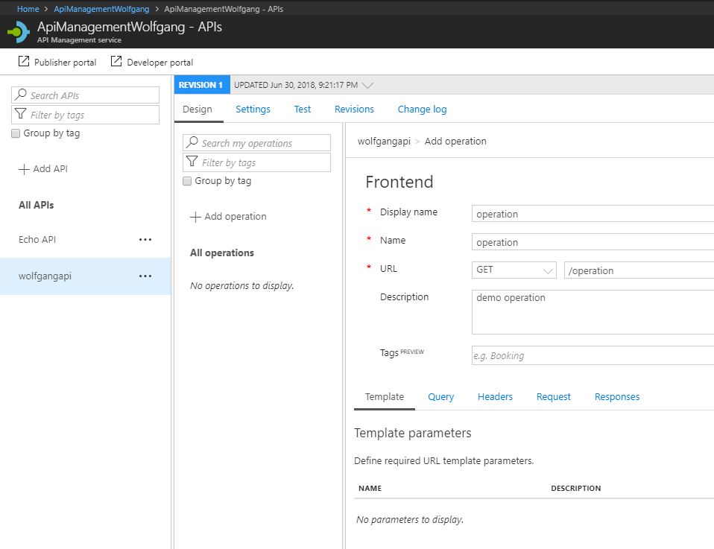Switch to the Responses tab

point(617,396)
